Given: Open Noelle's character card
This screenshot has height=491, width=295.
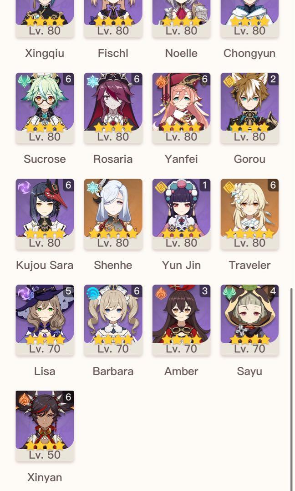Looking at the screenshot, I should [x=182, y=19].
